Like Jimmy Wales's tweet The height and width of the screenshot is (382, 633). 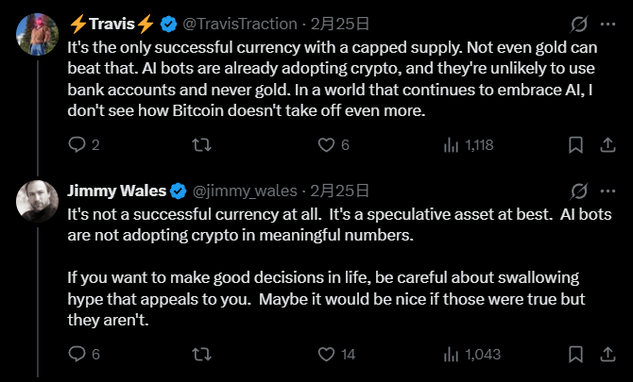tap(326, 355)
